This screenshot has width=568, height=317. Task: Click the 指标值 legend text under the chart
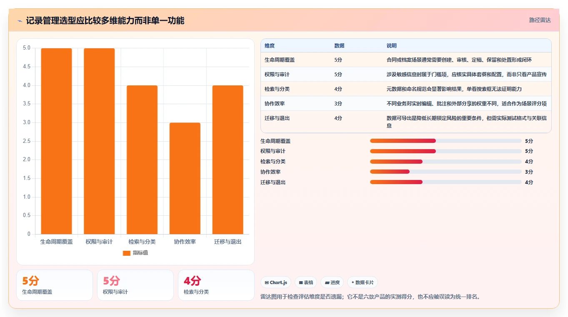(140, 253)
